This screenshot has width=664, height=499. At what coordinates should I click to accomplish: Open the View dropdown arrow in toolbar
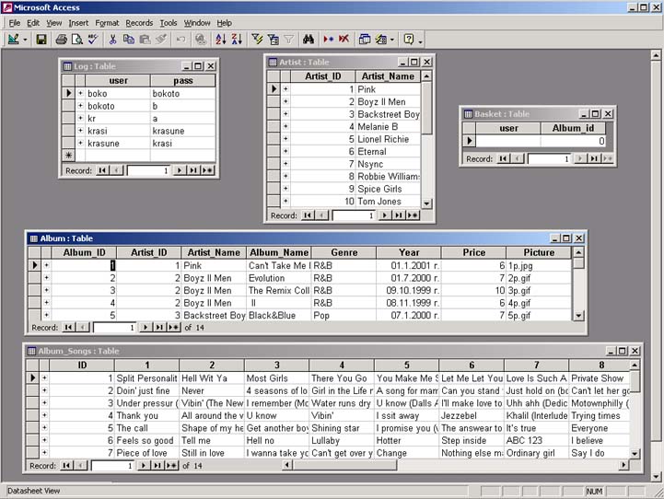(25, 40)
